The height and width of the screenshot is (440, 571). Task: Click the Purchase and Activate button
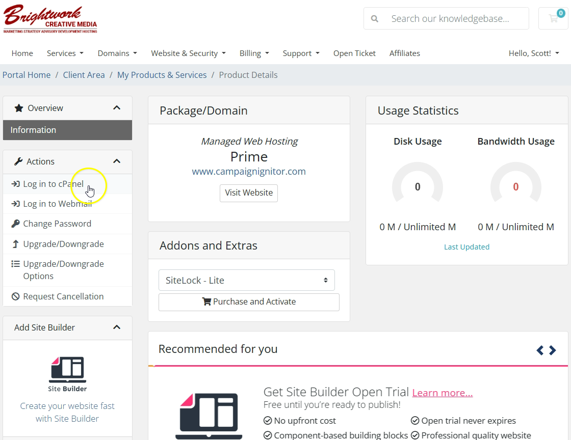[x=249, y=302]
